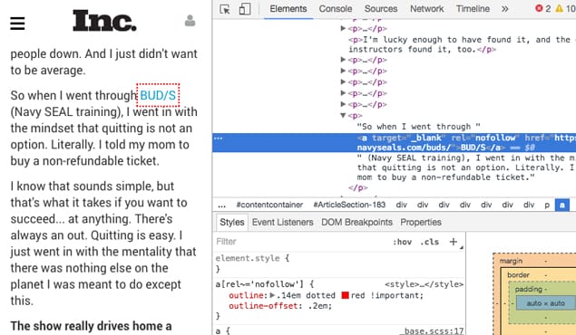
Task: Switch to the Console tab
Action: click(x=336, y=9)
